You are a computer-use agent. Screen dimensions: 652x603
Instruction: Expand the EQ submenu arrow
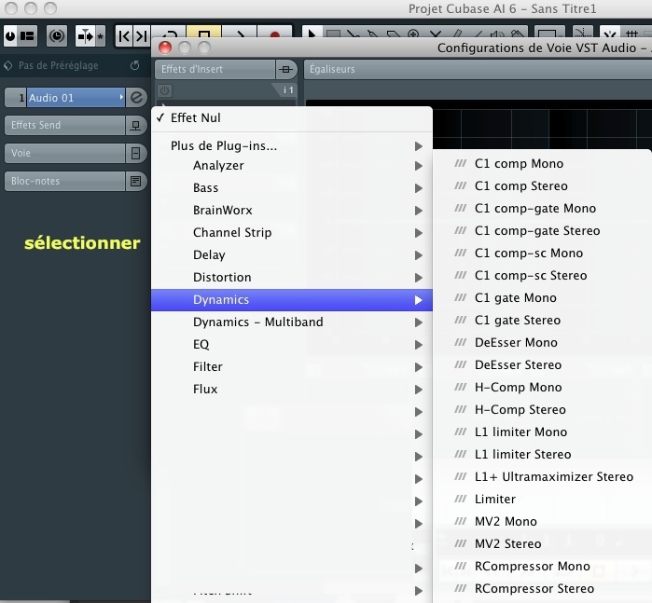(x=418, y=345)
